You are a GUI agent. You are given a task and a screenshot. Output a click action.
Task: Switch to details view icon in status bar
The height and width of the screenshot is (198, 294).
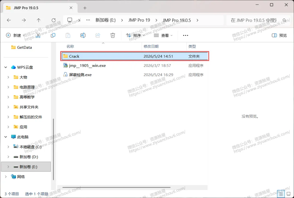coord(281,194)
